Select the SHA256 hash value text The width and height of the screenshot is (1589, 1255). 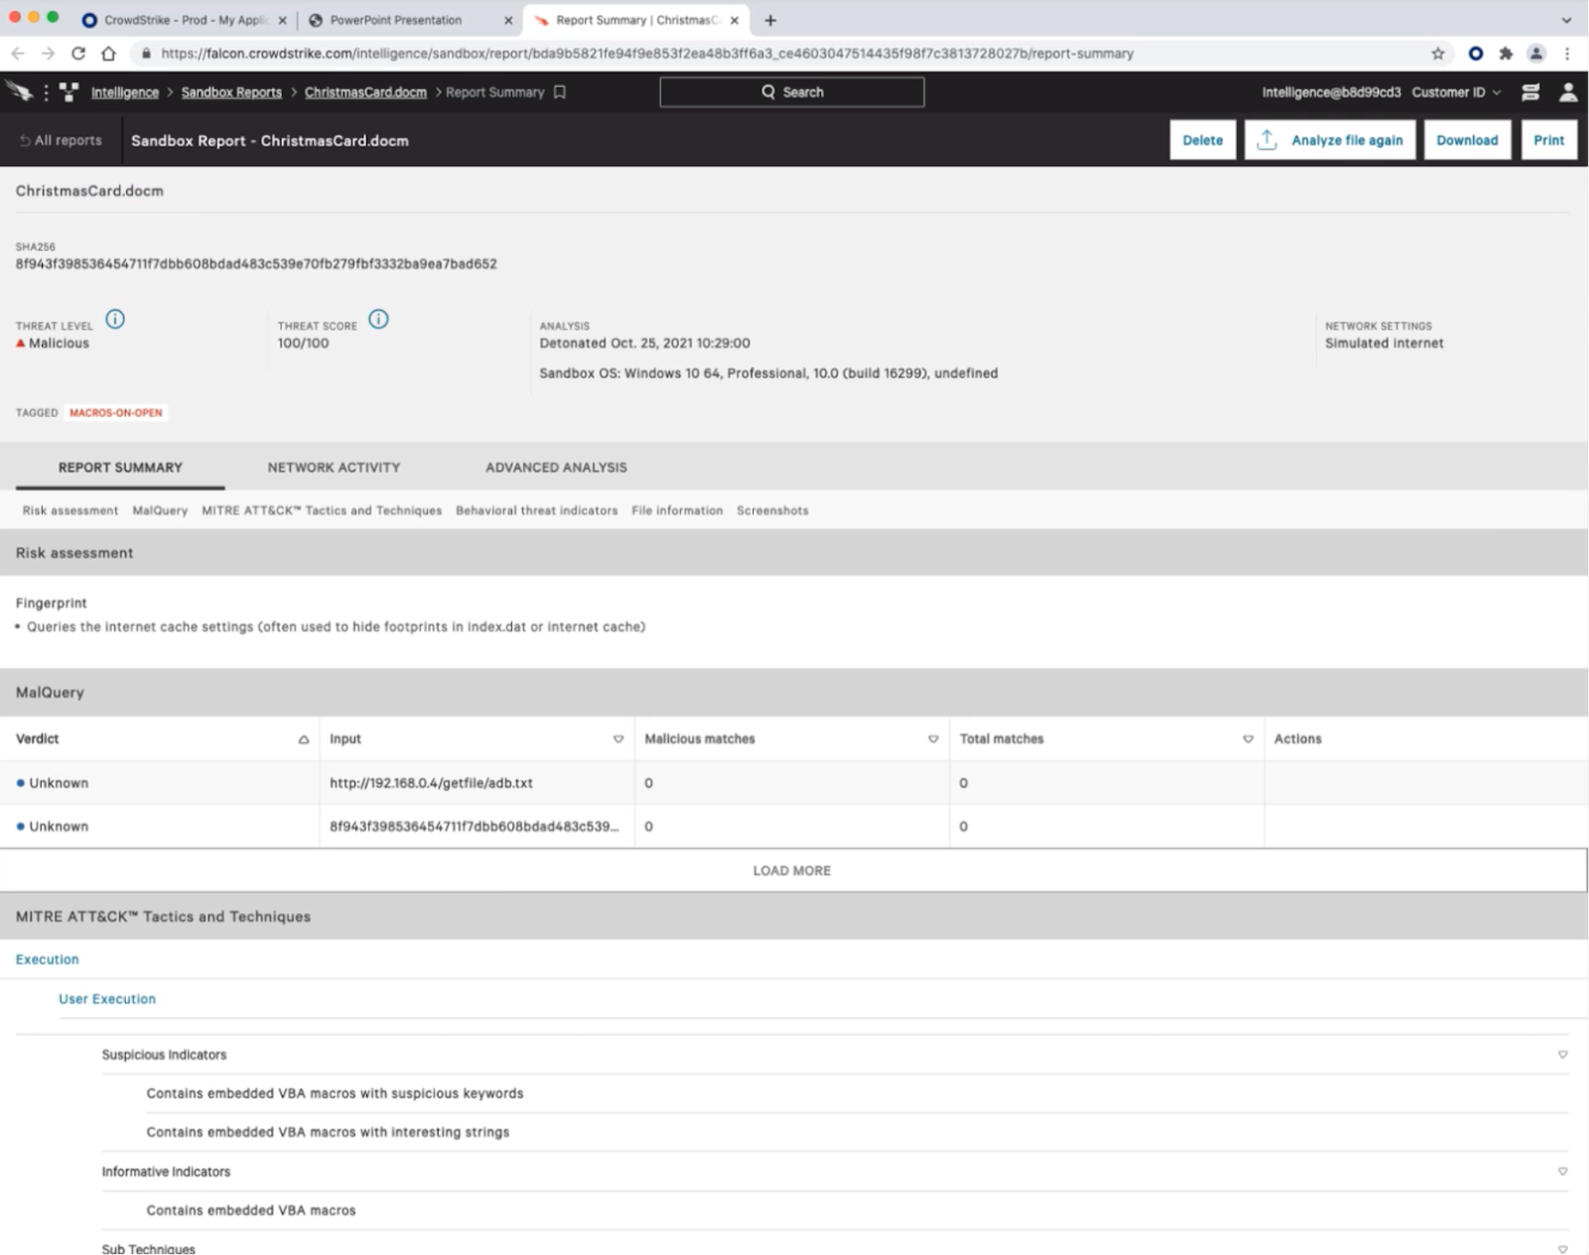click(256, 264)
